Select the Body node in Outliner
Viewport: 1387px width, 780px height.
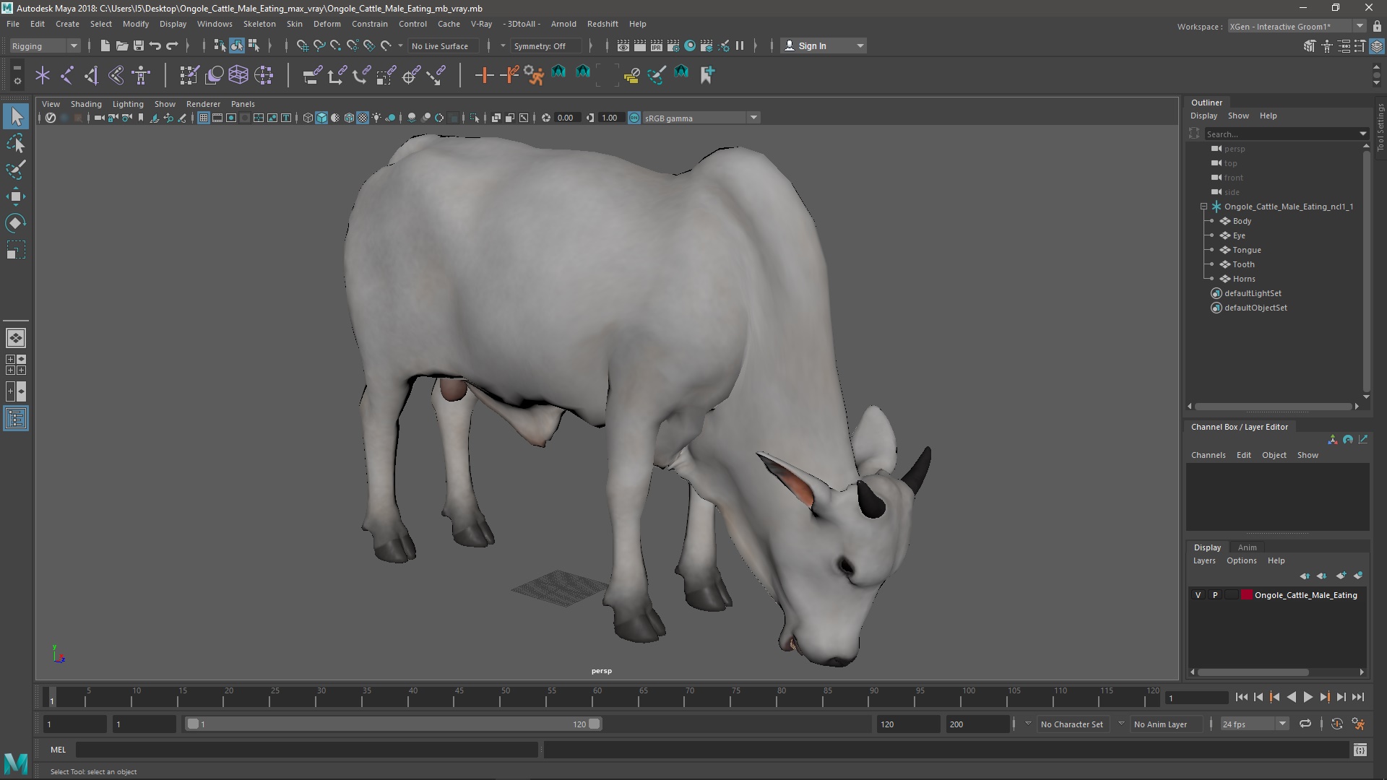[1242, 221]
